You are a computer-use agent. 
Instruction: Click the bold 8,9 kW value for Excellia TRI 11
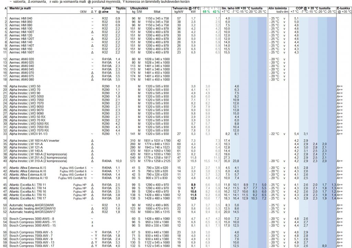(194, 185)
